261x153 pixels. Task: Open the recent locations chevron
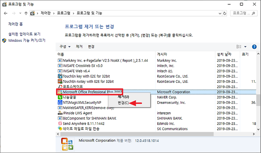(x=20, y=13)
